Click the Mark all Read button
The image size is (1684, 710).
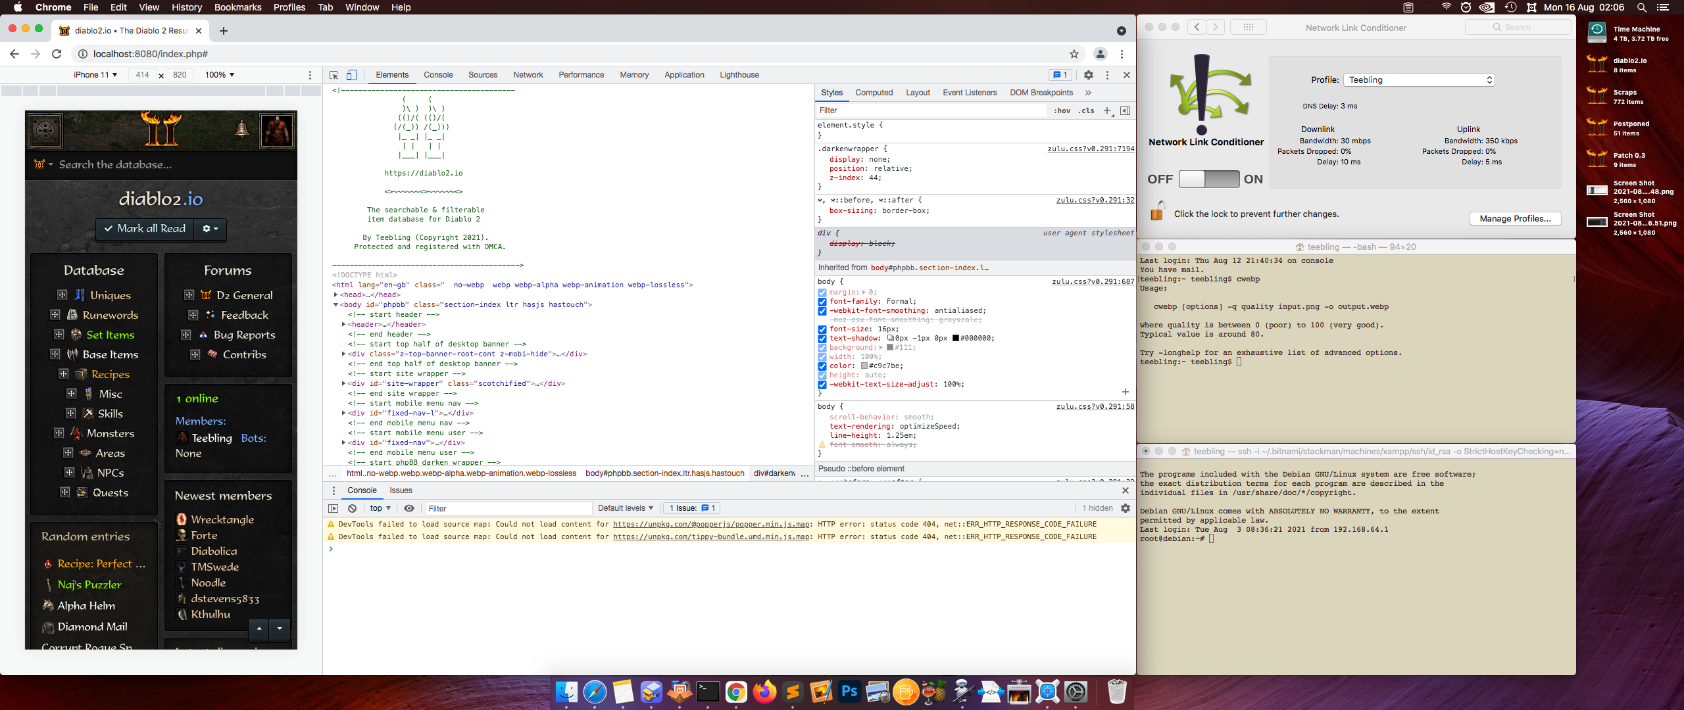(x=145, y=229)
